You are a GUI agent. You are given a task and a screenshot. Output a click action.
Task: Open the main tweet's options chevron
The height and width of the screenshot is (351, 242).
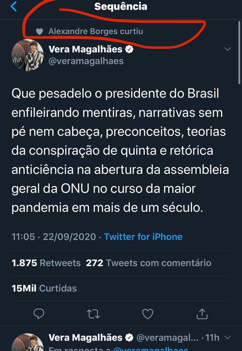click(228, 49)
